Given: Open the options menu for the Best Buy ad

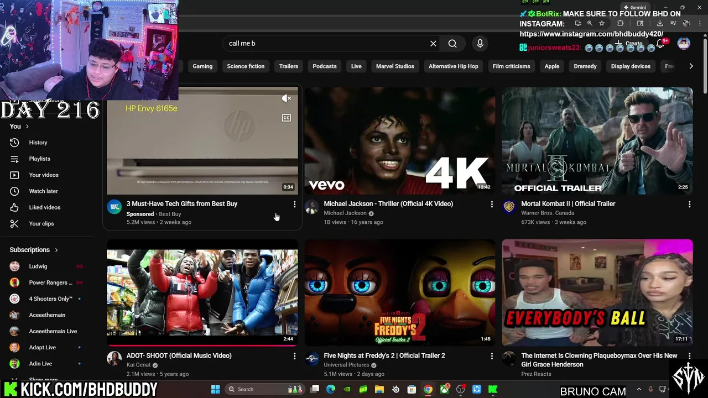Looking at the screenshot, I should [294, 205].
